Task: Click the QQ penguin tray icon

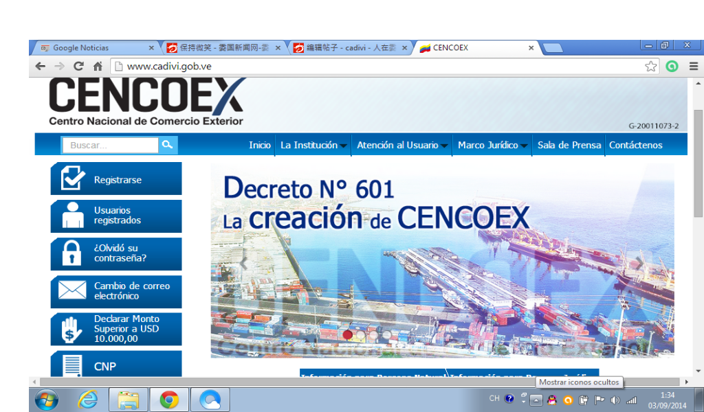Action: (552, 400)
